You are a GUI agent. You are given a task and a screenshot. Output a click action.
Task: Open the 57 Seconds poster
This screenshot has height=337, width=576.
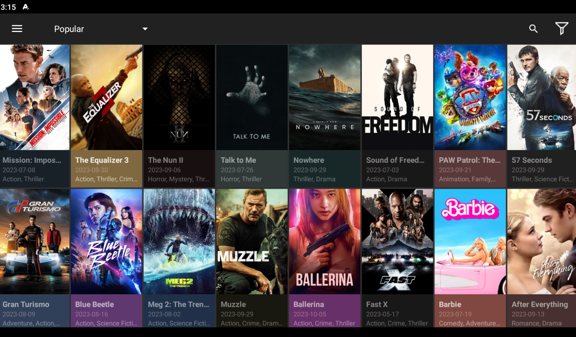click(542, 97)
